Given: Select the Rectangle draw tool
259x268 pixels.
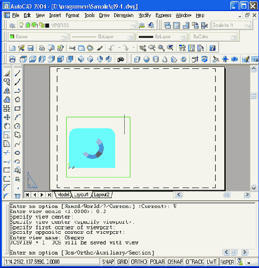Looking at the screenshot, I should [17, 109].
